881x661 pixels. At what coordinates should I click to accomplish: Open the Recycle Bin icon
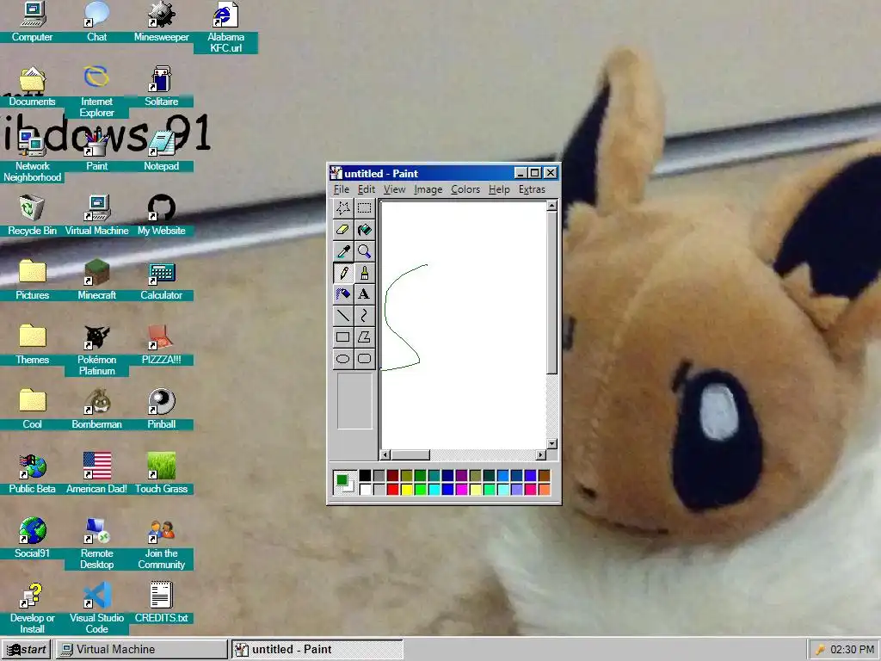pos(32,215)
